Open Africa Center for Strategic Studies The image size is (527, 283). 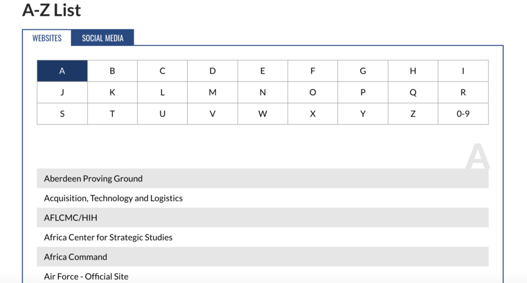(108, 238)
